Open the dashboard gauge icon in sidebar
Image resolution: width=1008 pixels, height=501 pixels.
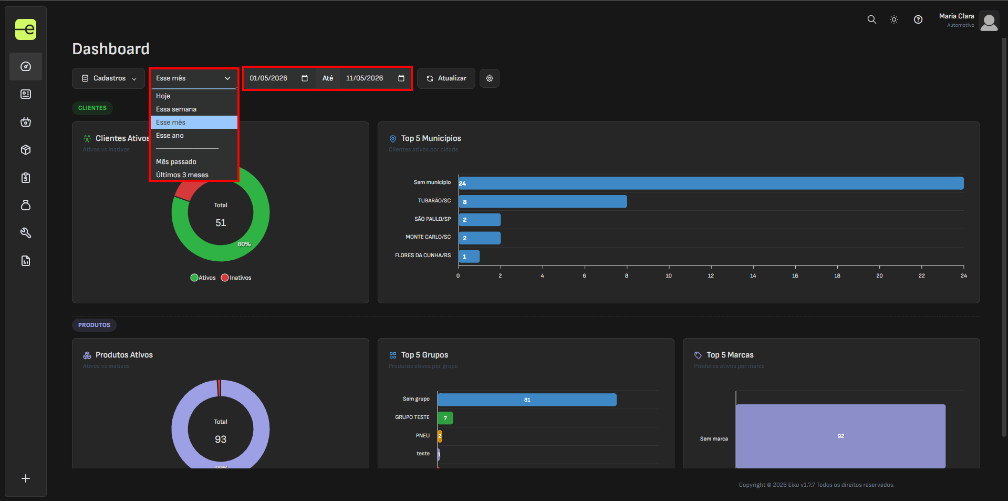pyautogui.click(x=26, y=66)
